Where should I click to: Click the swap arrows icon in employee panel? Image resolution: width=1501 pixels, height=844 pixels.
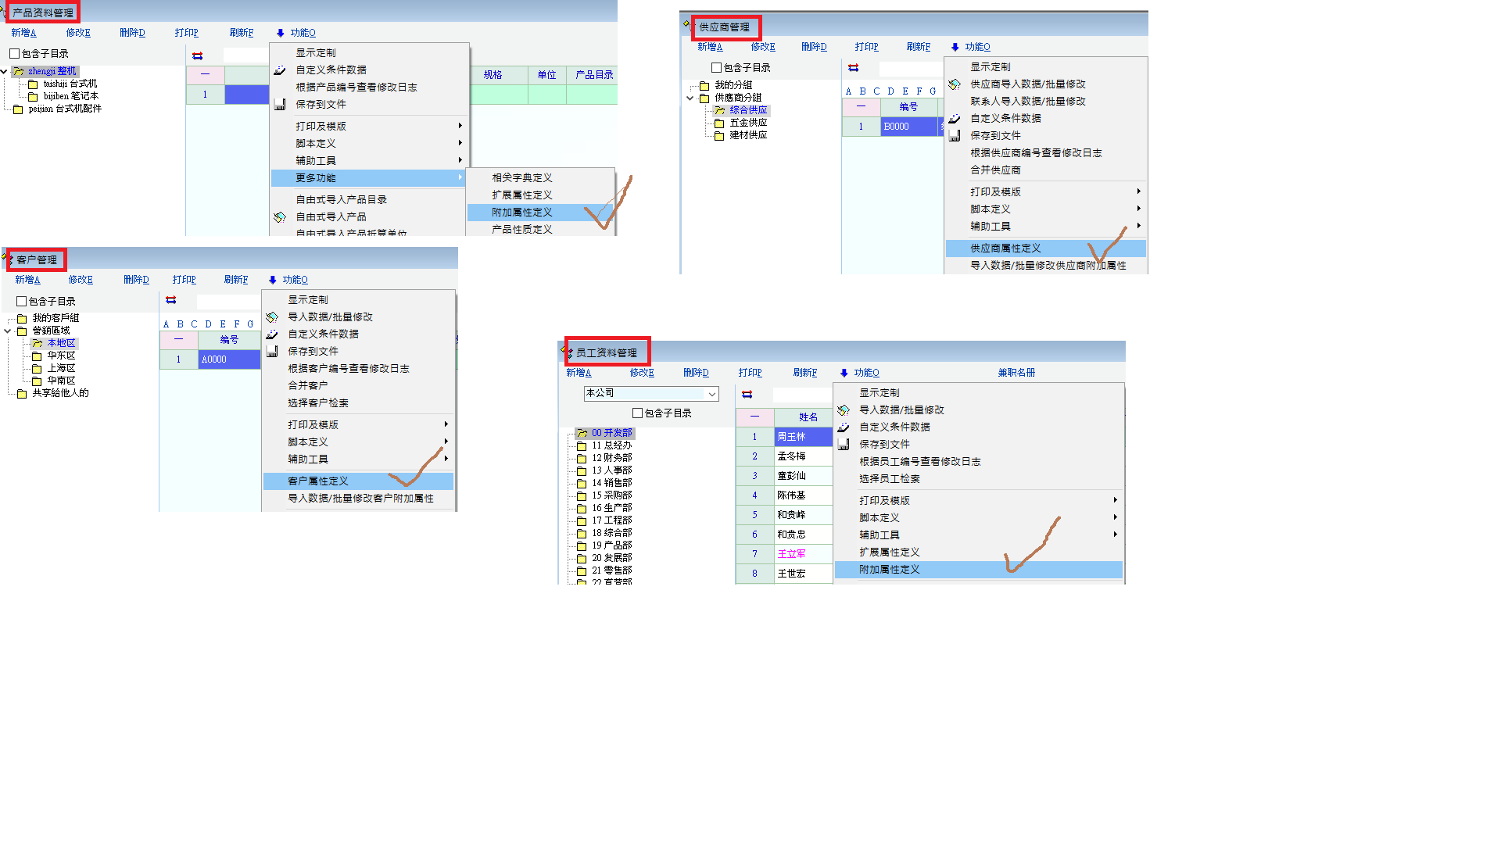coord(747,395)
